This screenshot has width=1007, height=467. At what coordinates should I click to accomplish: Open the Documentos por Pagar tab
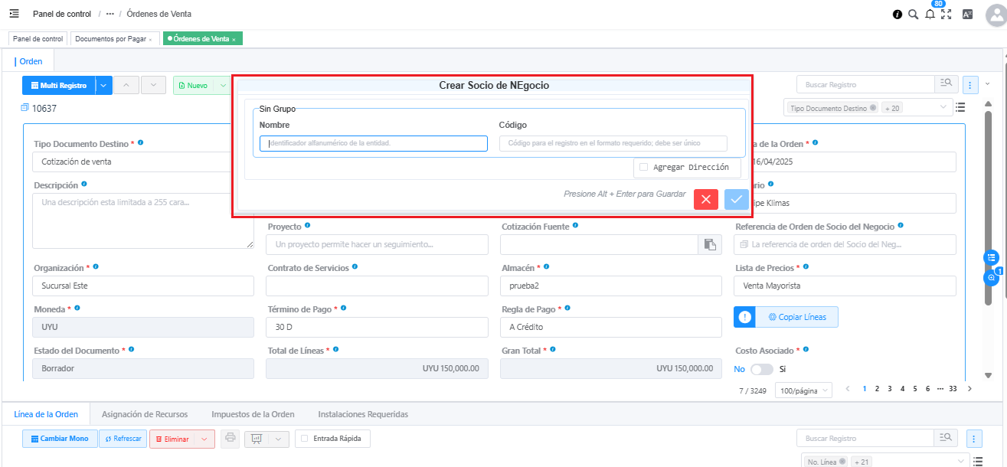pos(111,38)
